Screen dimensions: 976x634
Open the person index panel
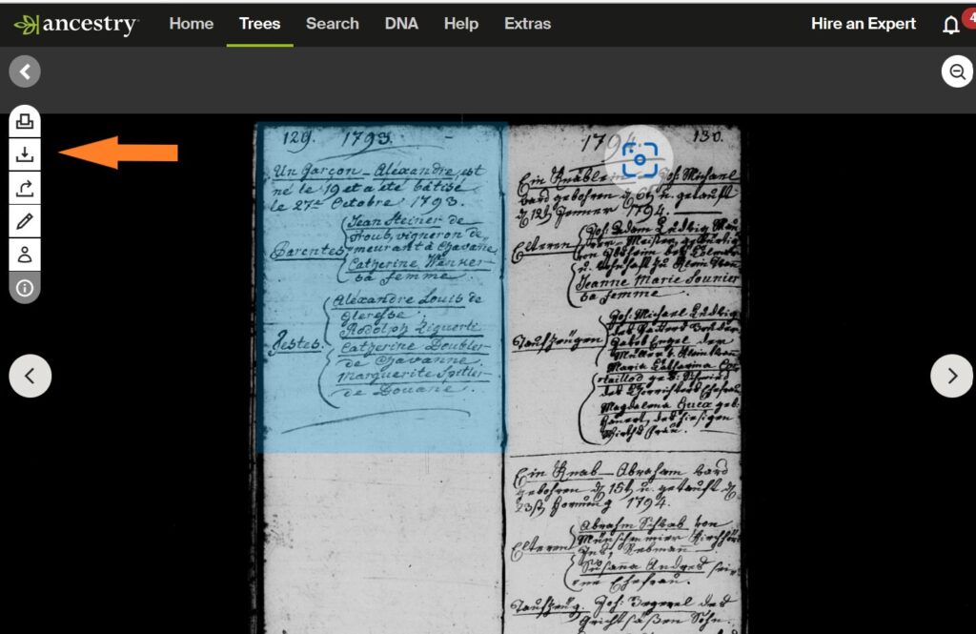pos(25,255)
